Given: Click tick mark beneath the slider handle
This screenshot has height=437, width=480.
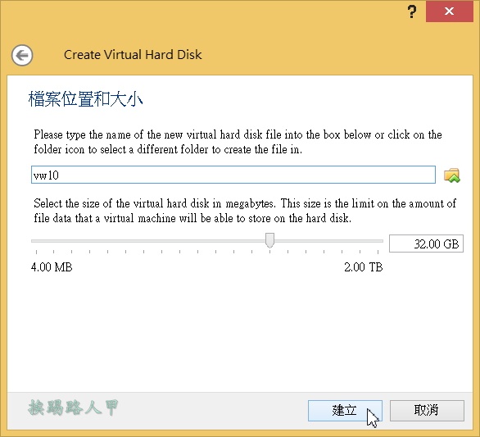Looking at the screenshot, I should [269, 252].
